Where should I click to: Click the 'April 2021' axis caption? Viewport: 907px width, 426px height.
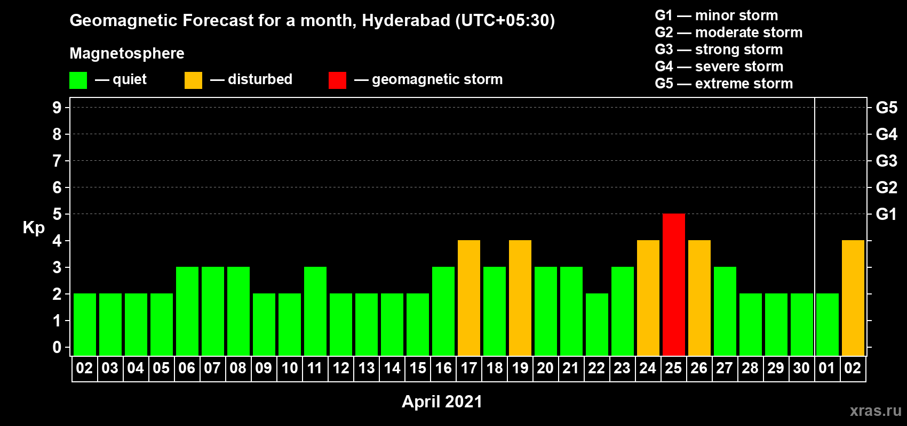442,402
